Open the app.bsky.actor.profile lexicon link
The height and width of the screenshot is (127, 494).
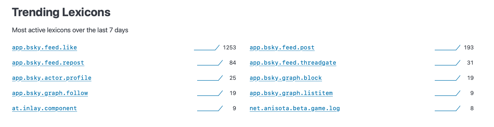point(52,78)
